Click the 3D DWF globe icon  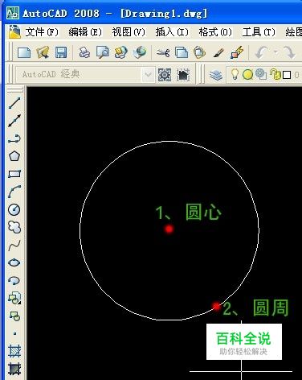(x=140, y=52)
